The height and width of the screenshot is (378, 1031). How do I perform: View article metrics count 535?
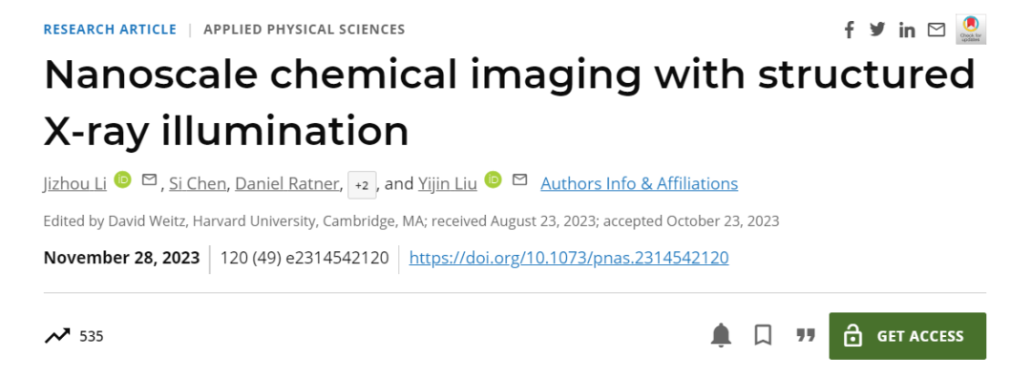pos(74,337)
